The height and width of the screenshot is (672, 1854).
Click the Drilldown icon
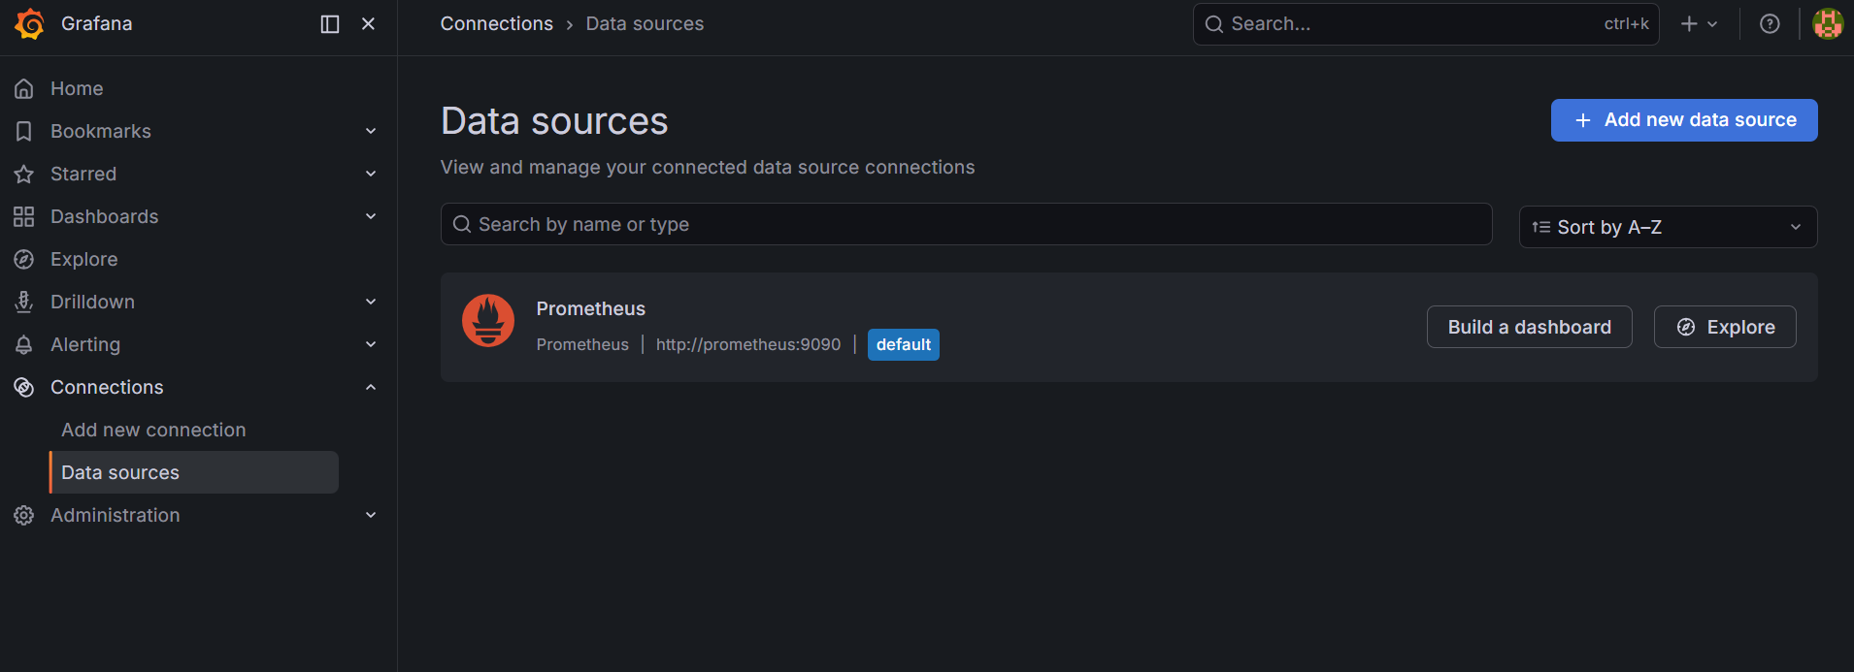pos(24,302)
